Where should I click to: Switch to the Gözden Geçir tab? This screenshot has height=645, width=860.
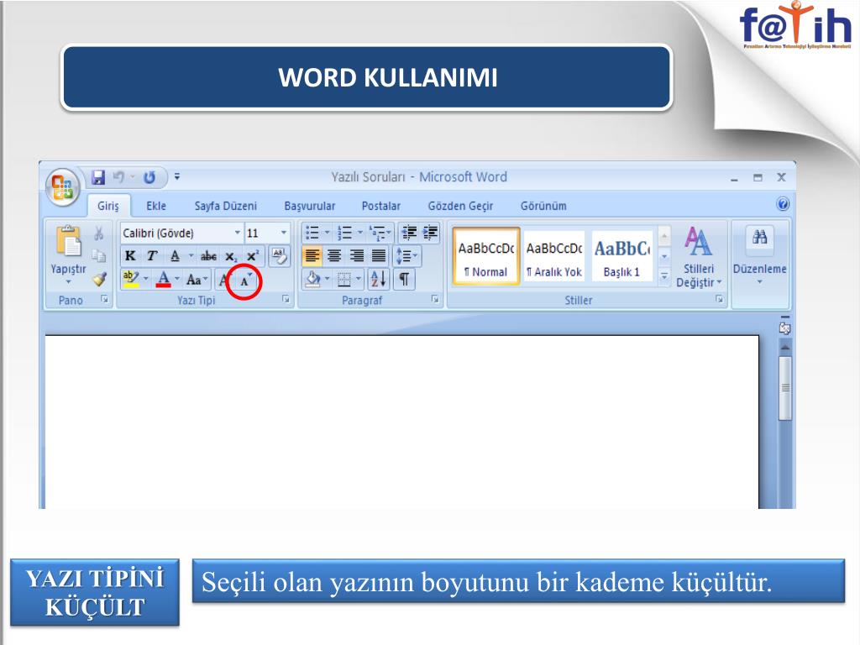click(x=460, y=207)
